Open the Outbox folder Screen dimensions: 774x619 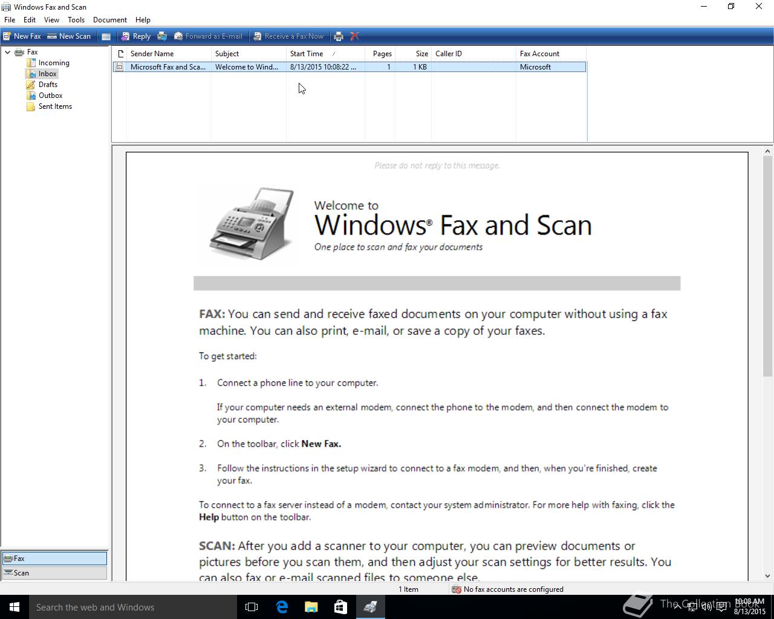pos(50,96)
